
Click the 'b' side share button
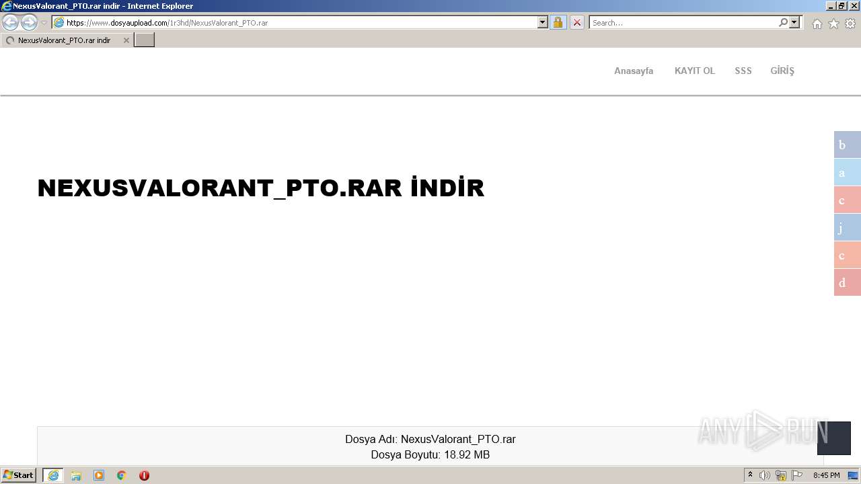[x=848, y=145]
